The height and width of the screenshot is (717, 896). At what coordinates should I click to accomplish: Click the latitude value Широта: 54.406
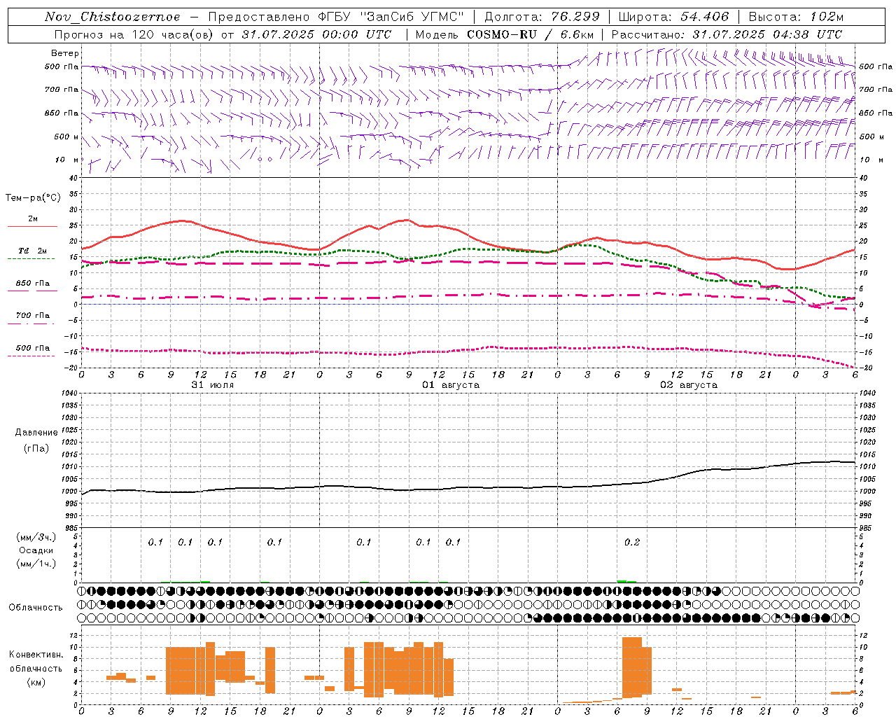(x=673, y=17)
